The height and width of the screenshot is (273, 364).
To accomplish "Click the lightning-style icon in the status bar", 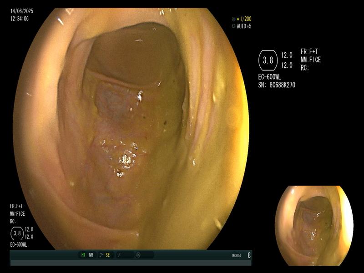I will click(119, 255).
